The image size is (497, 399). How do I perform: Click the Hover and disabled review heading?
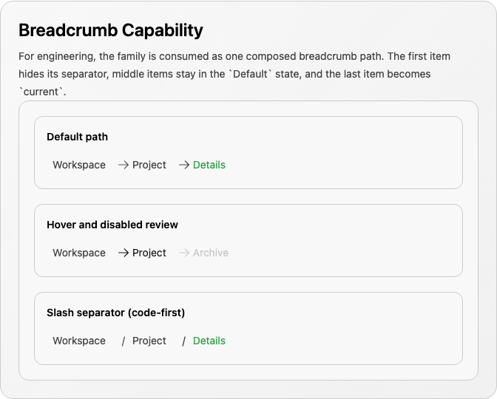112,225
